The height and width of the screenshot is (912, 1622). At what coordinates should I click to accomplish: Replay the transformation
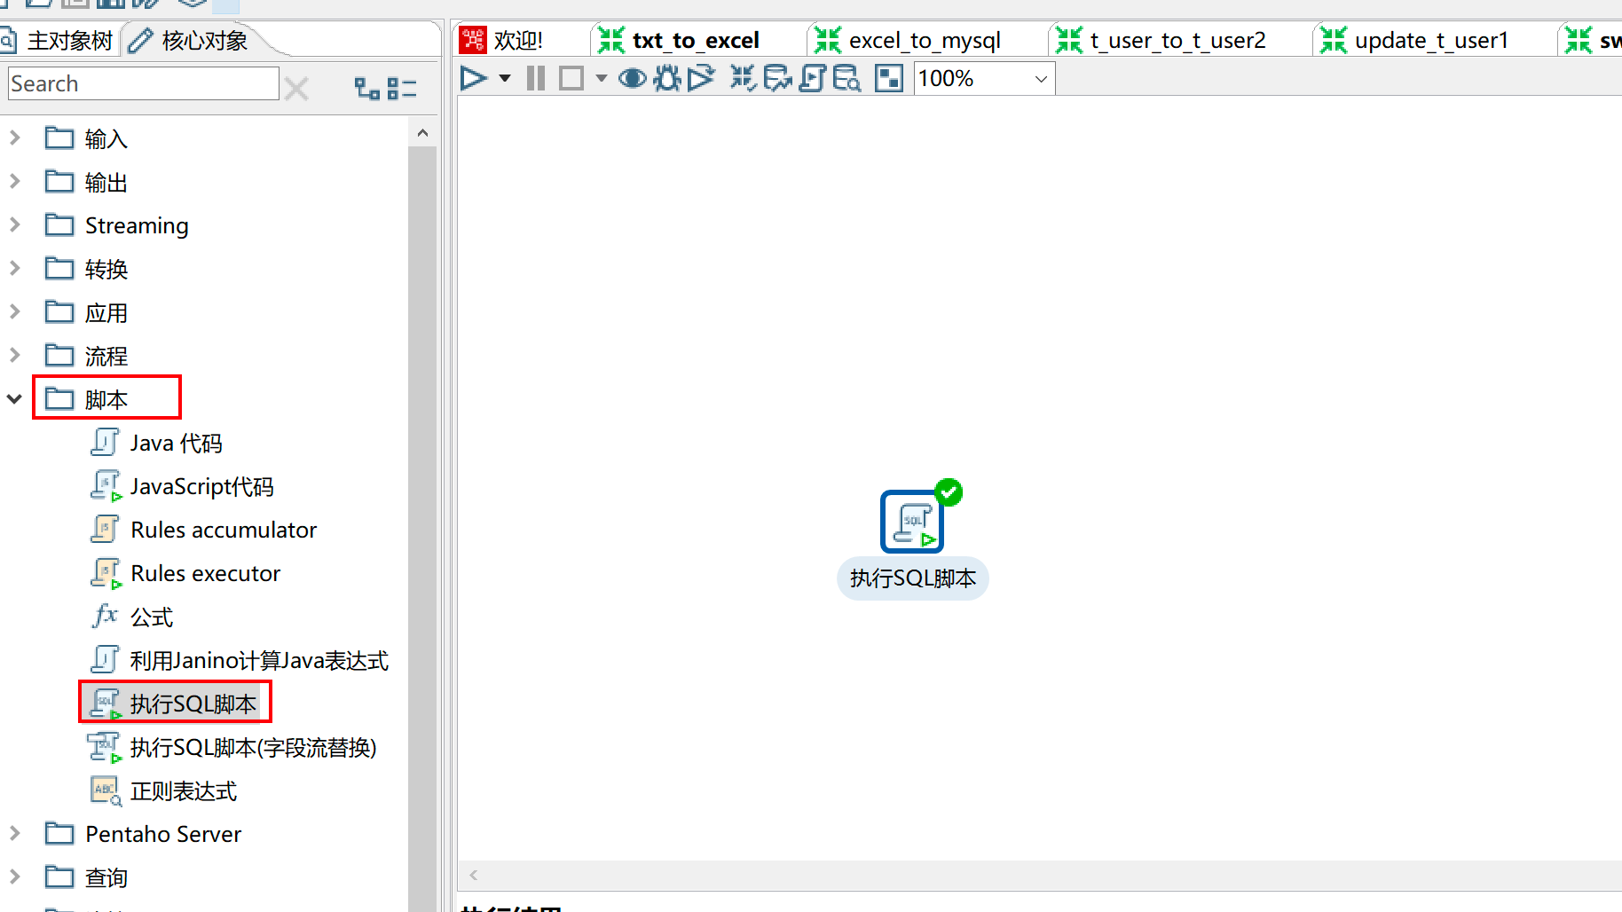point(701,79)
